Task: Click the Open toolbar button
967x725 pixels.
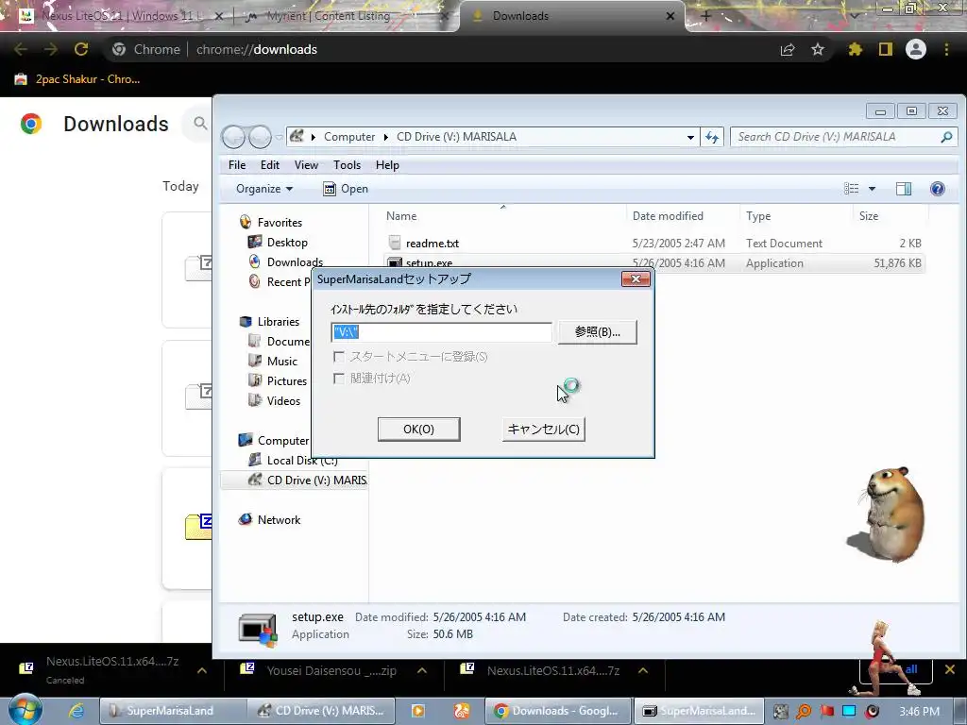Action: [346, 189]
